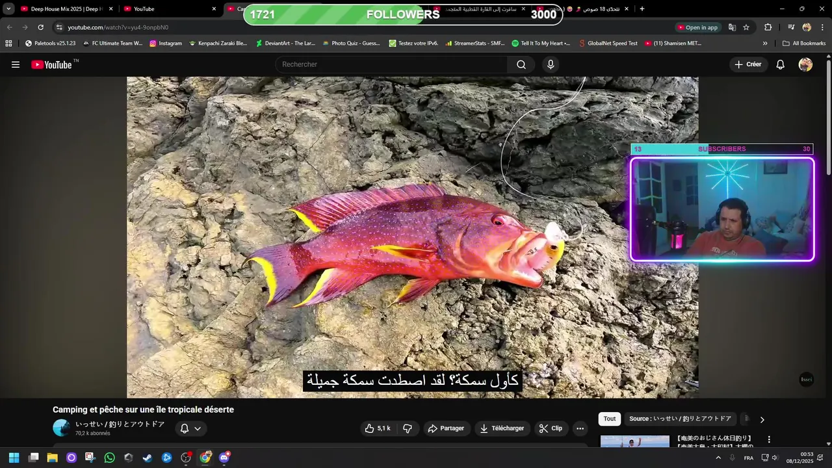The image size is (832, 468).
Task: Click the Télécharger button
Action: click(x=502, y=428)
